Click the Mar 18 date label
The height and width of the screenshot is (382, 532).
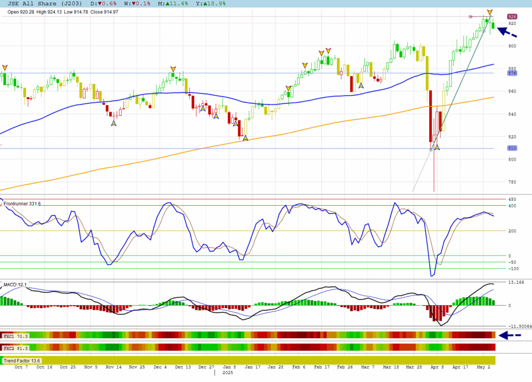[x=391, y=367]
